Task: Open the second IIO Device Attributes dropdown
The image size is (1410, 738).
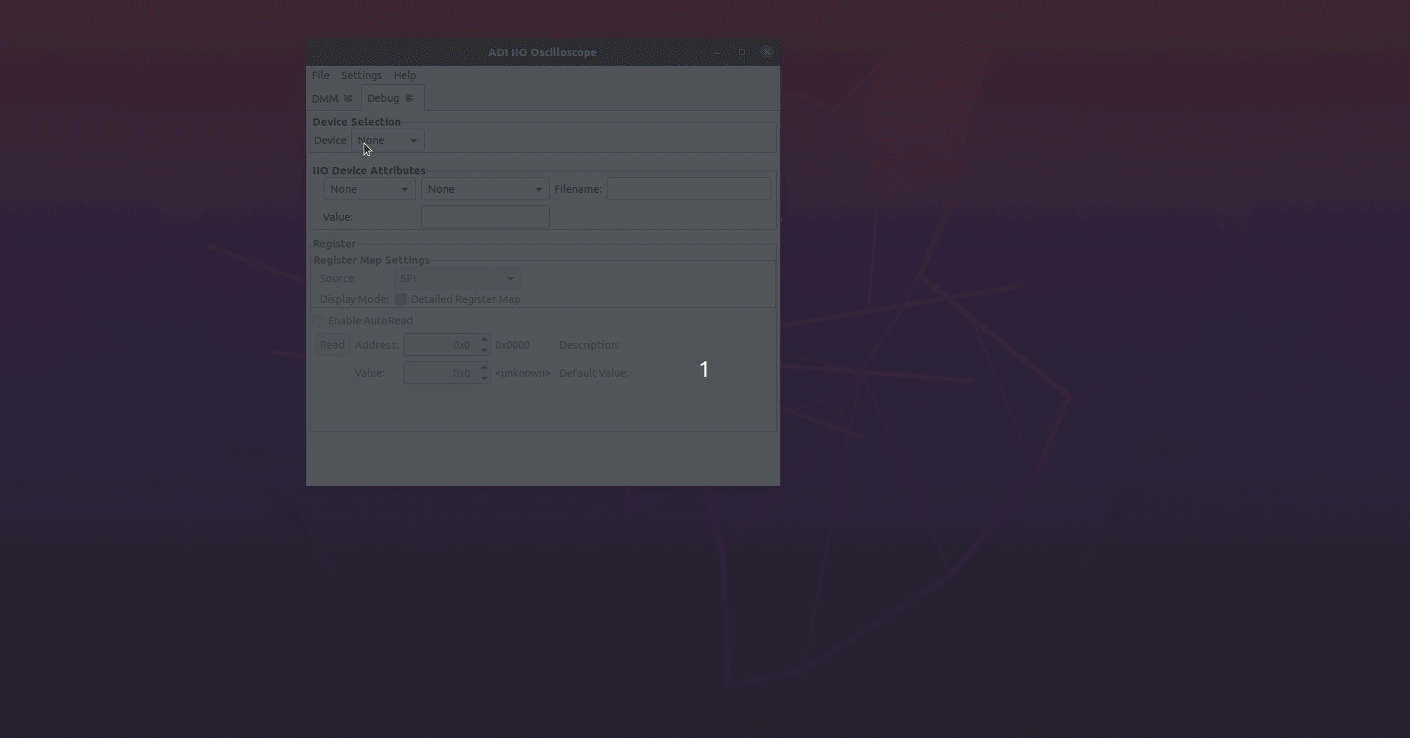Action: click(486, 189)
